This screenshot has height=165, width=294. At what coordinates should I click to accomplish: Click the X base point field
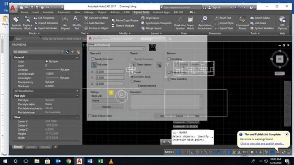pos(110,72)
